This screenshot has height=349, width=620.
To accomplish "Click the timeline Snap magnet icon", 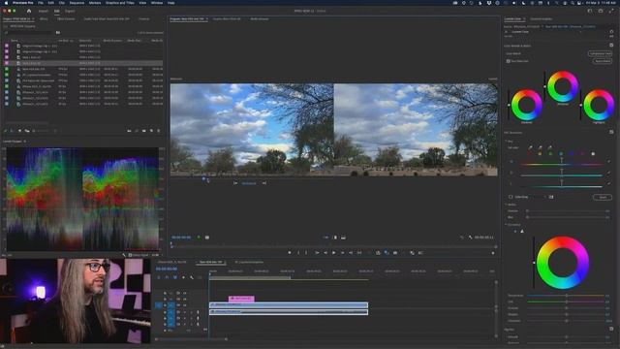I will (x=167, y=277).
